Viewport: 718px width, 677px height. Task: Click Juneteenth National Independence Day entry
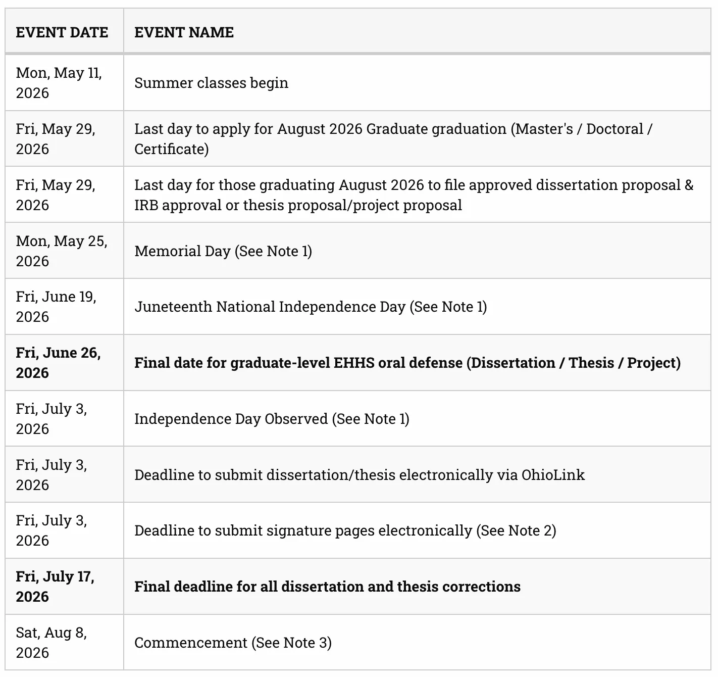pos(311,307)
